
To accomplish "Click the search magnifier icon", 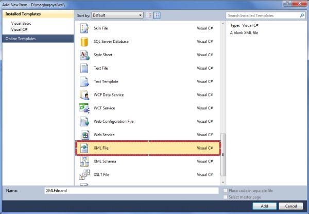I will (302, 15).
